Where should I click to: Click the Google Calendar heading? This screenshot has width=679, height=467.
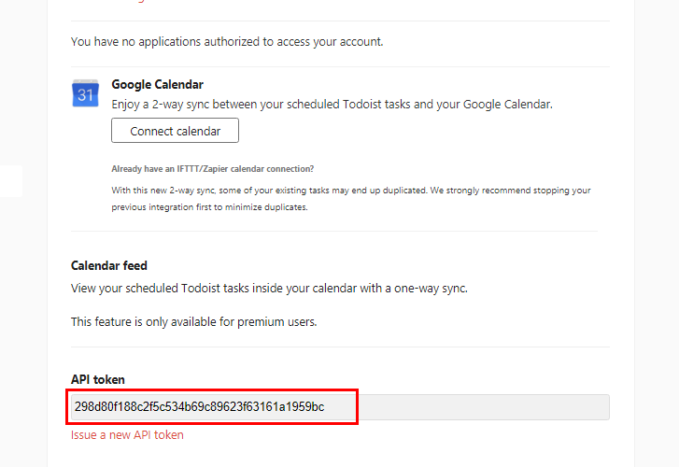click(x=157, y=84)
